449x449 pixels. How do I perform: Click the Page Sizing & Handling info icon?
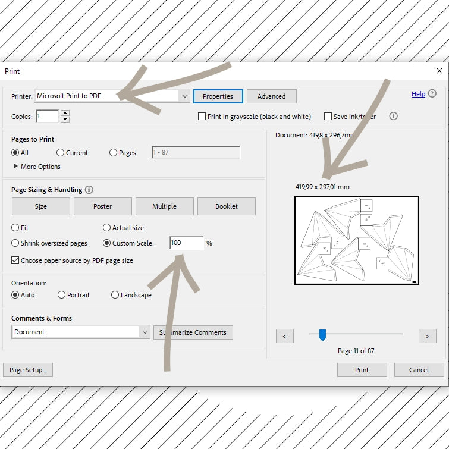89,190
